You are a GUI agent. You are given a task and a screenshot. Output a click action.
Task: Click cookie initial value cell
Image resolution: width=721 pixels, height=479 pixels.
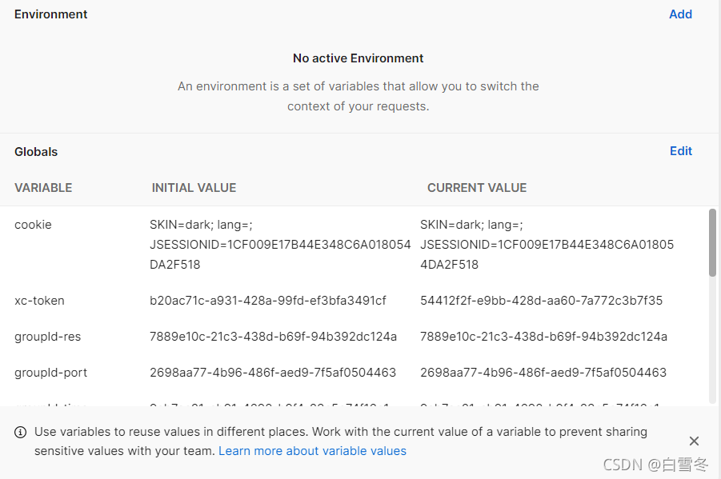(x=280, y=245)
